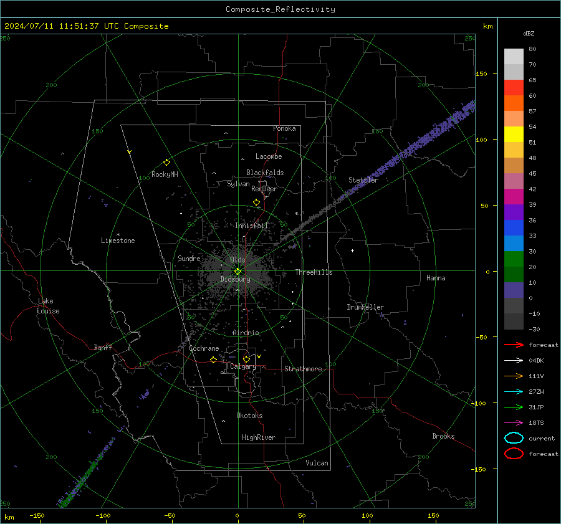Click the red 60–65 dBZ color swatch

(514, 88)
